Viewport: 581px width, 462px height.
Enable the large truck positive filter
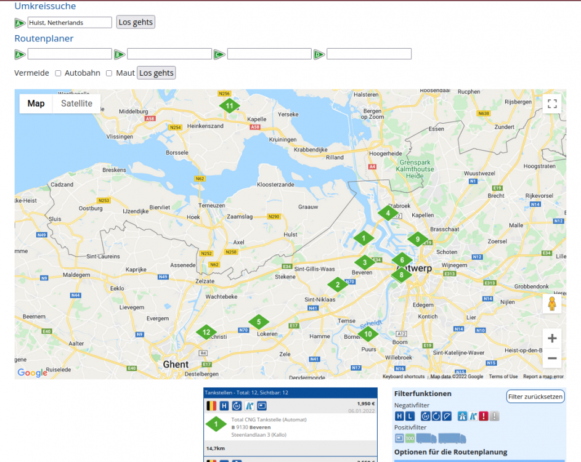click(x=452, y=439)
